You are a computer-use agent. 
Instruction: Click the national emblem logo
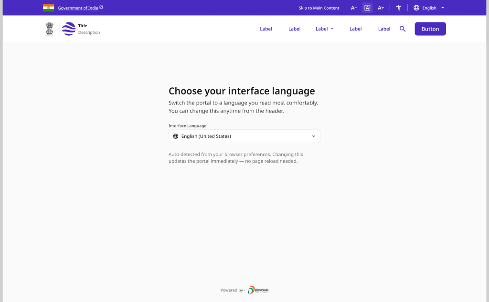pyautogui.click(x=50, y=29)
